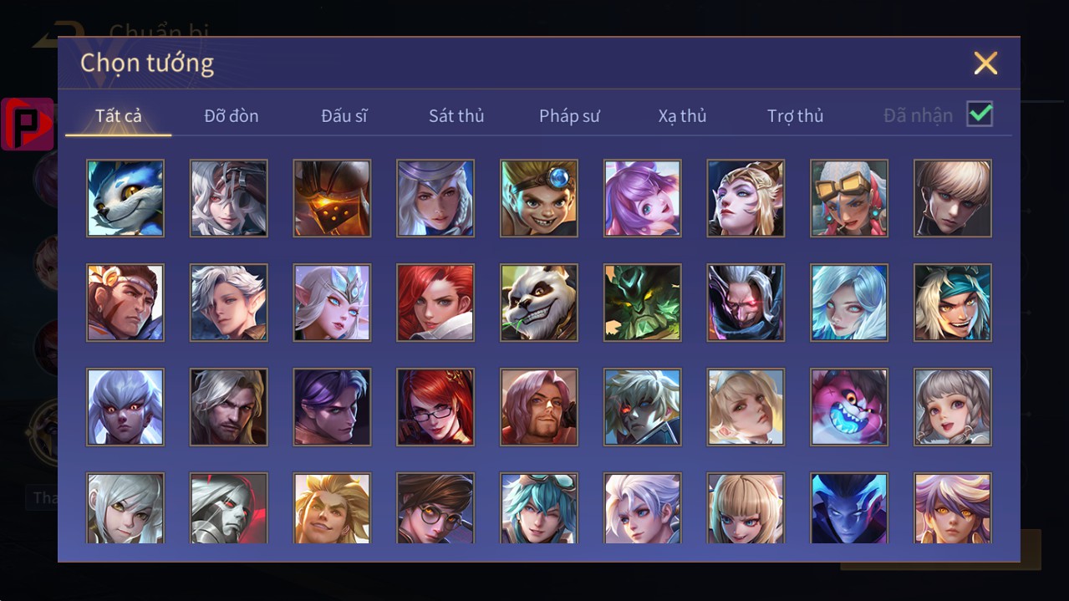Toggle the Đã nhận checkbox
Screen dimensions: 1069x601
pyautogui.click(x=980, y=114)
